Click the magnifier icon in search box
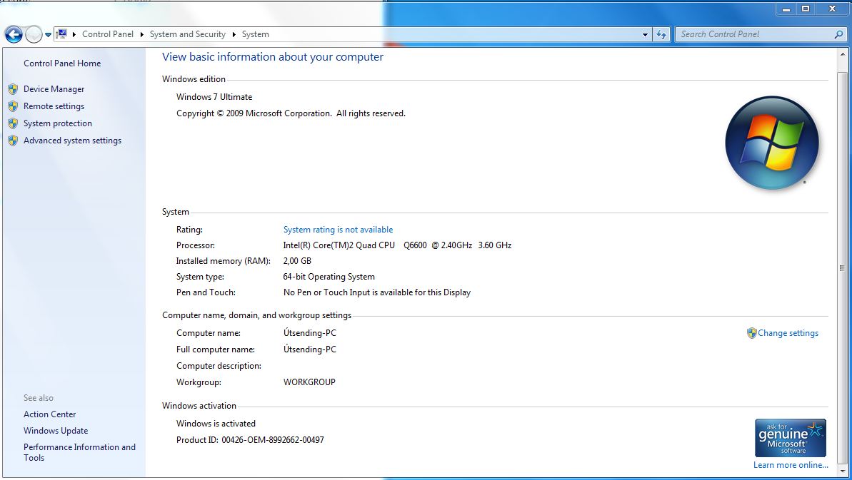The height and width of the screenshot is (480, 852). tap(838, 34)
